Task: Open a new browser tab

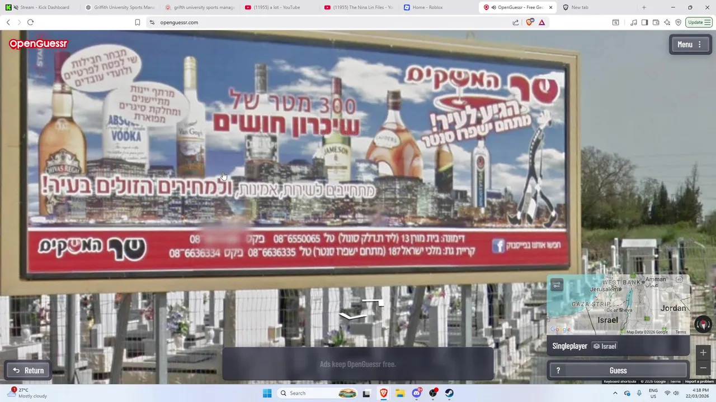Action: [x=644, y=7]
